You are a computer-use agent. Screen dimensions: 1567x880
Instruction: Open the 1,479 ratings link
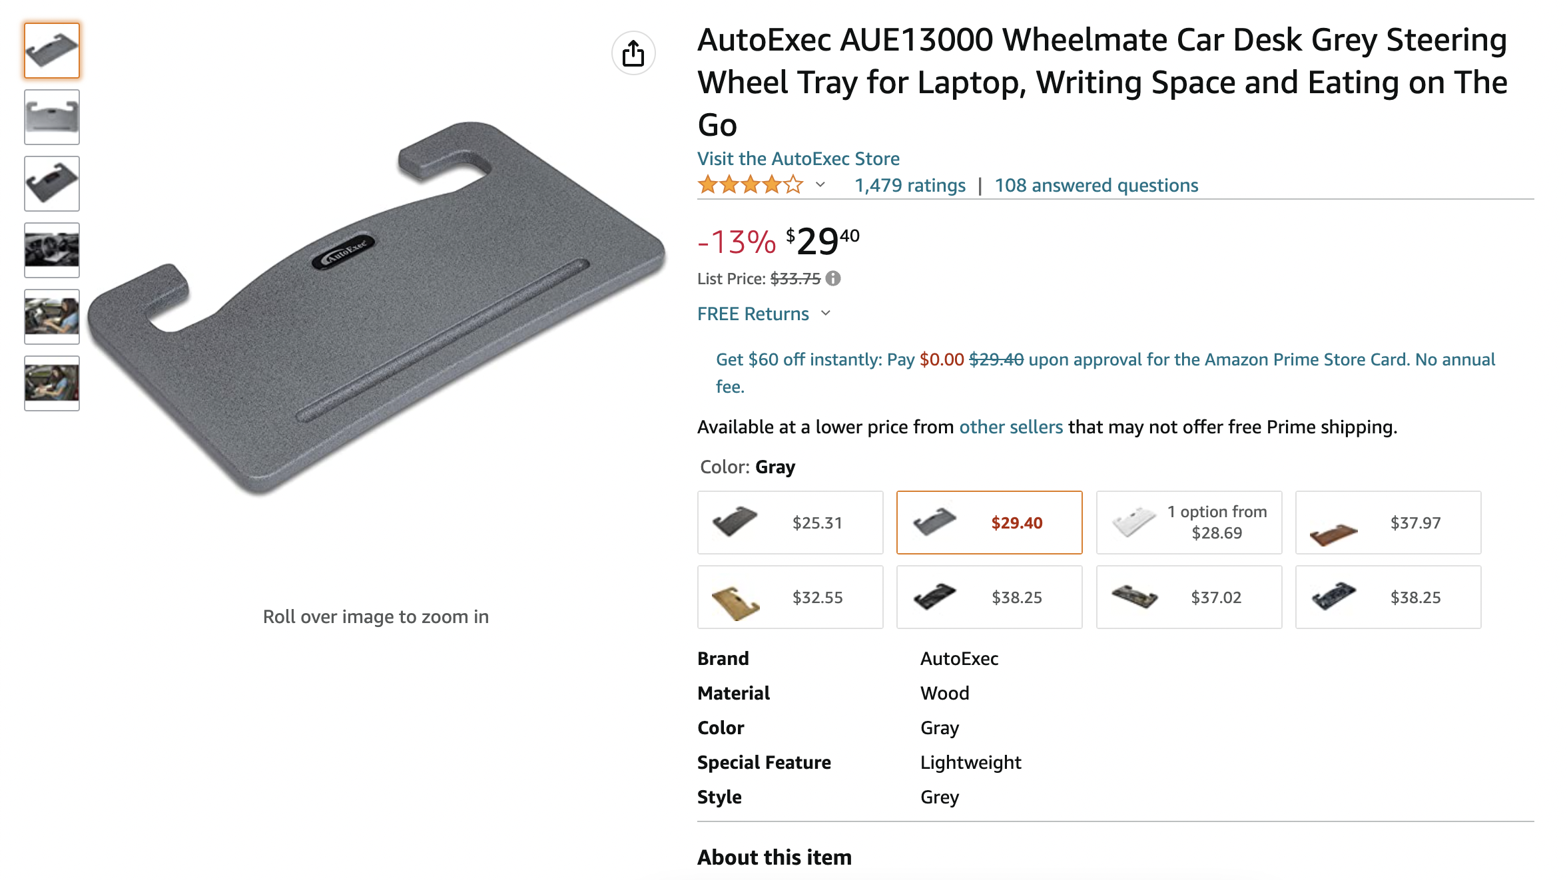pos(910,185)
